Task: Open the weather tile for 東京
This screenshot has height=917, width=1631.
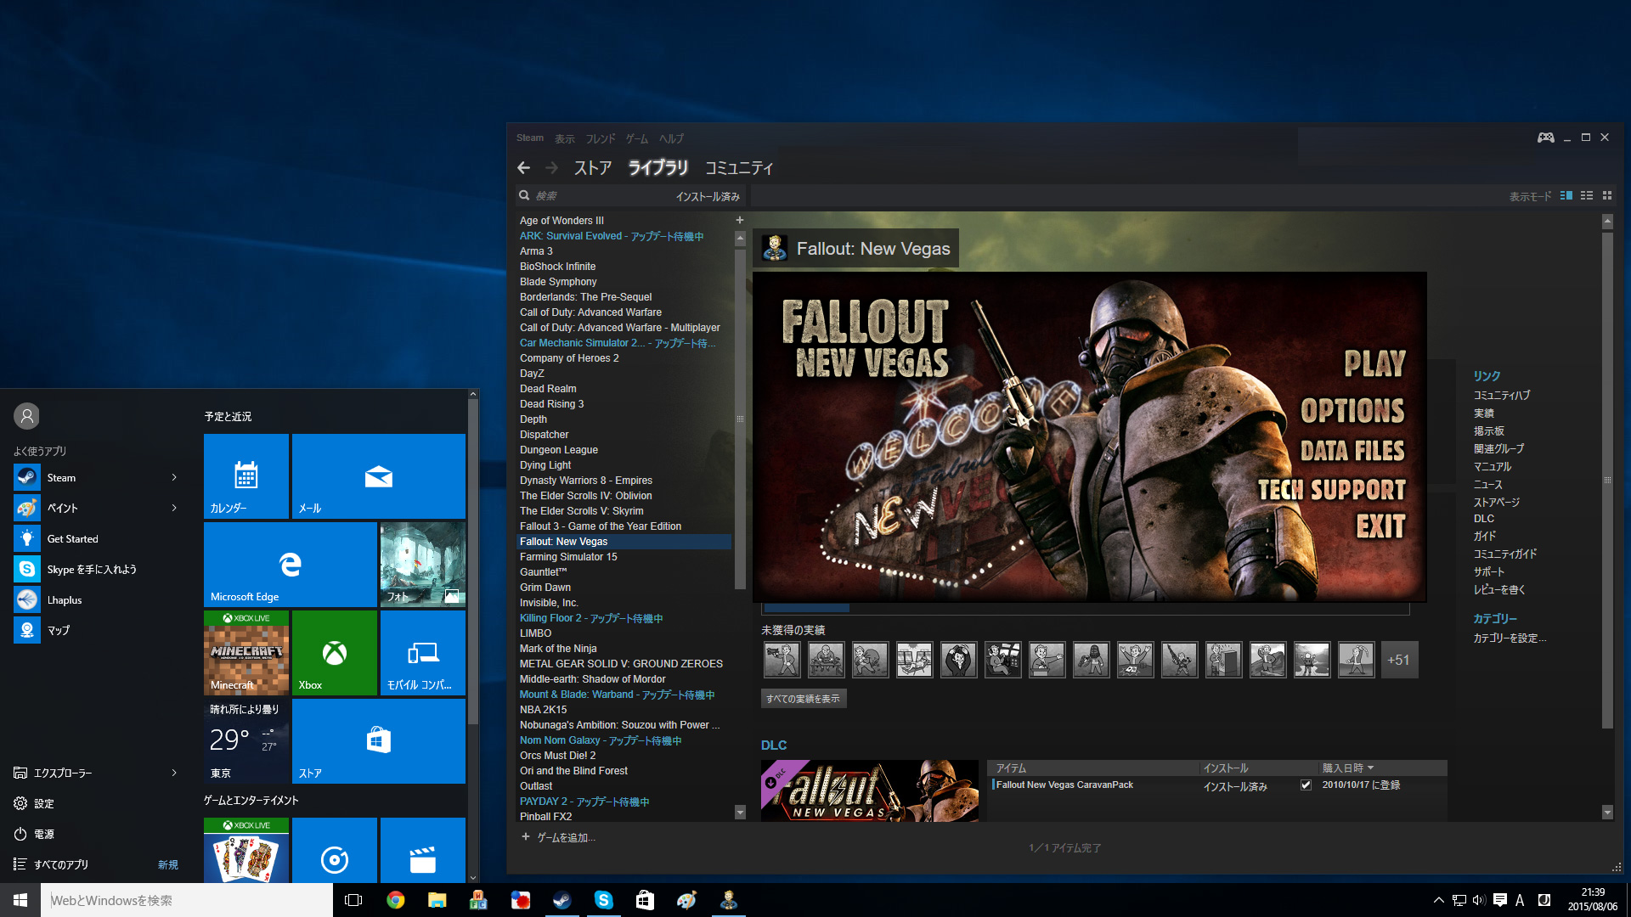Action: point(246,741)
